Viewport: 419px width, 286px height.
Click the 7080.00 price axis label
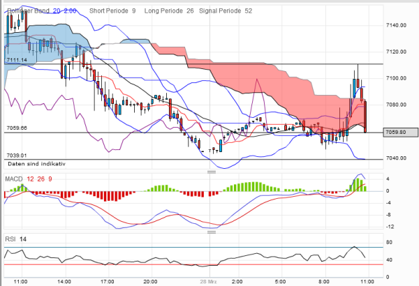pyautogui.click(x=396, y=105)
